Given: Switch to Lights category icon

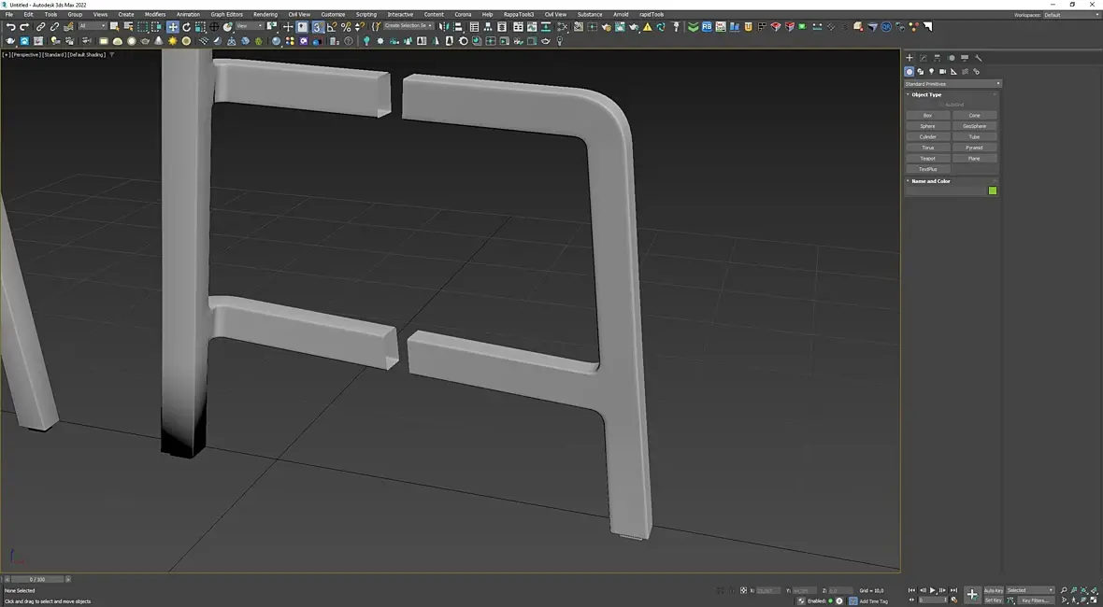Looking at the screenshot, I should click(931, 72).
